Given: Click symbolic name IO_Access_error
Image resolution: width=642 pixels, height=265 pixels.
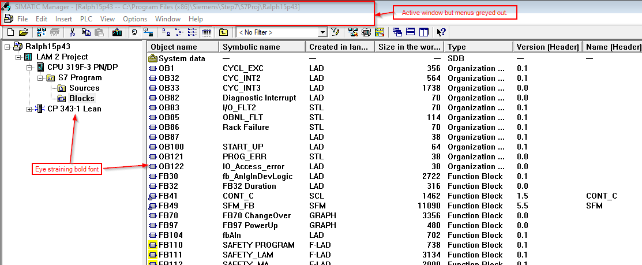Looking at the screenshot, I should tap(253, 167).
